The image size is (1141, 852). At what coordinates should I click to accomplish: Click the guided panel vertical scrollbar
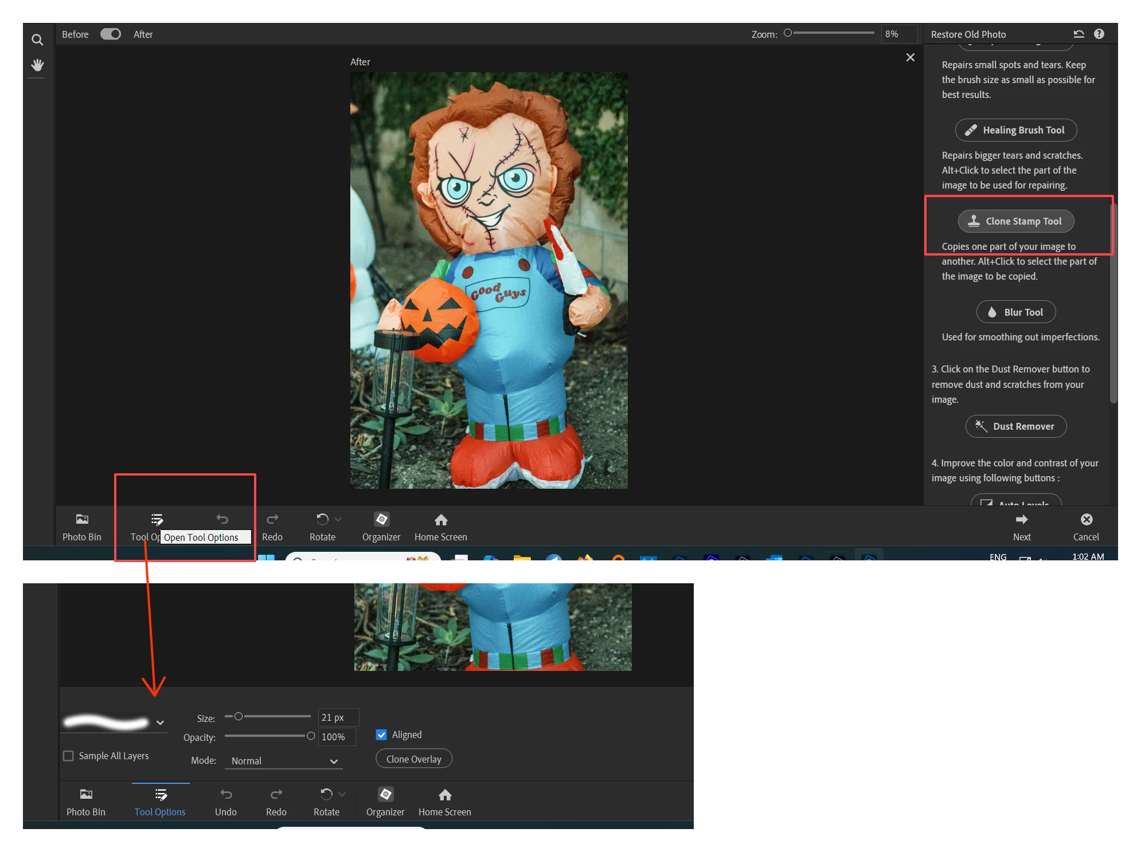1113,304
